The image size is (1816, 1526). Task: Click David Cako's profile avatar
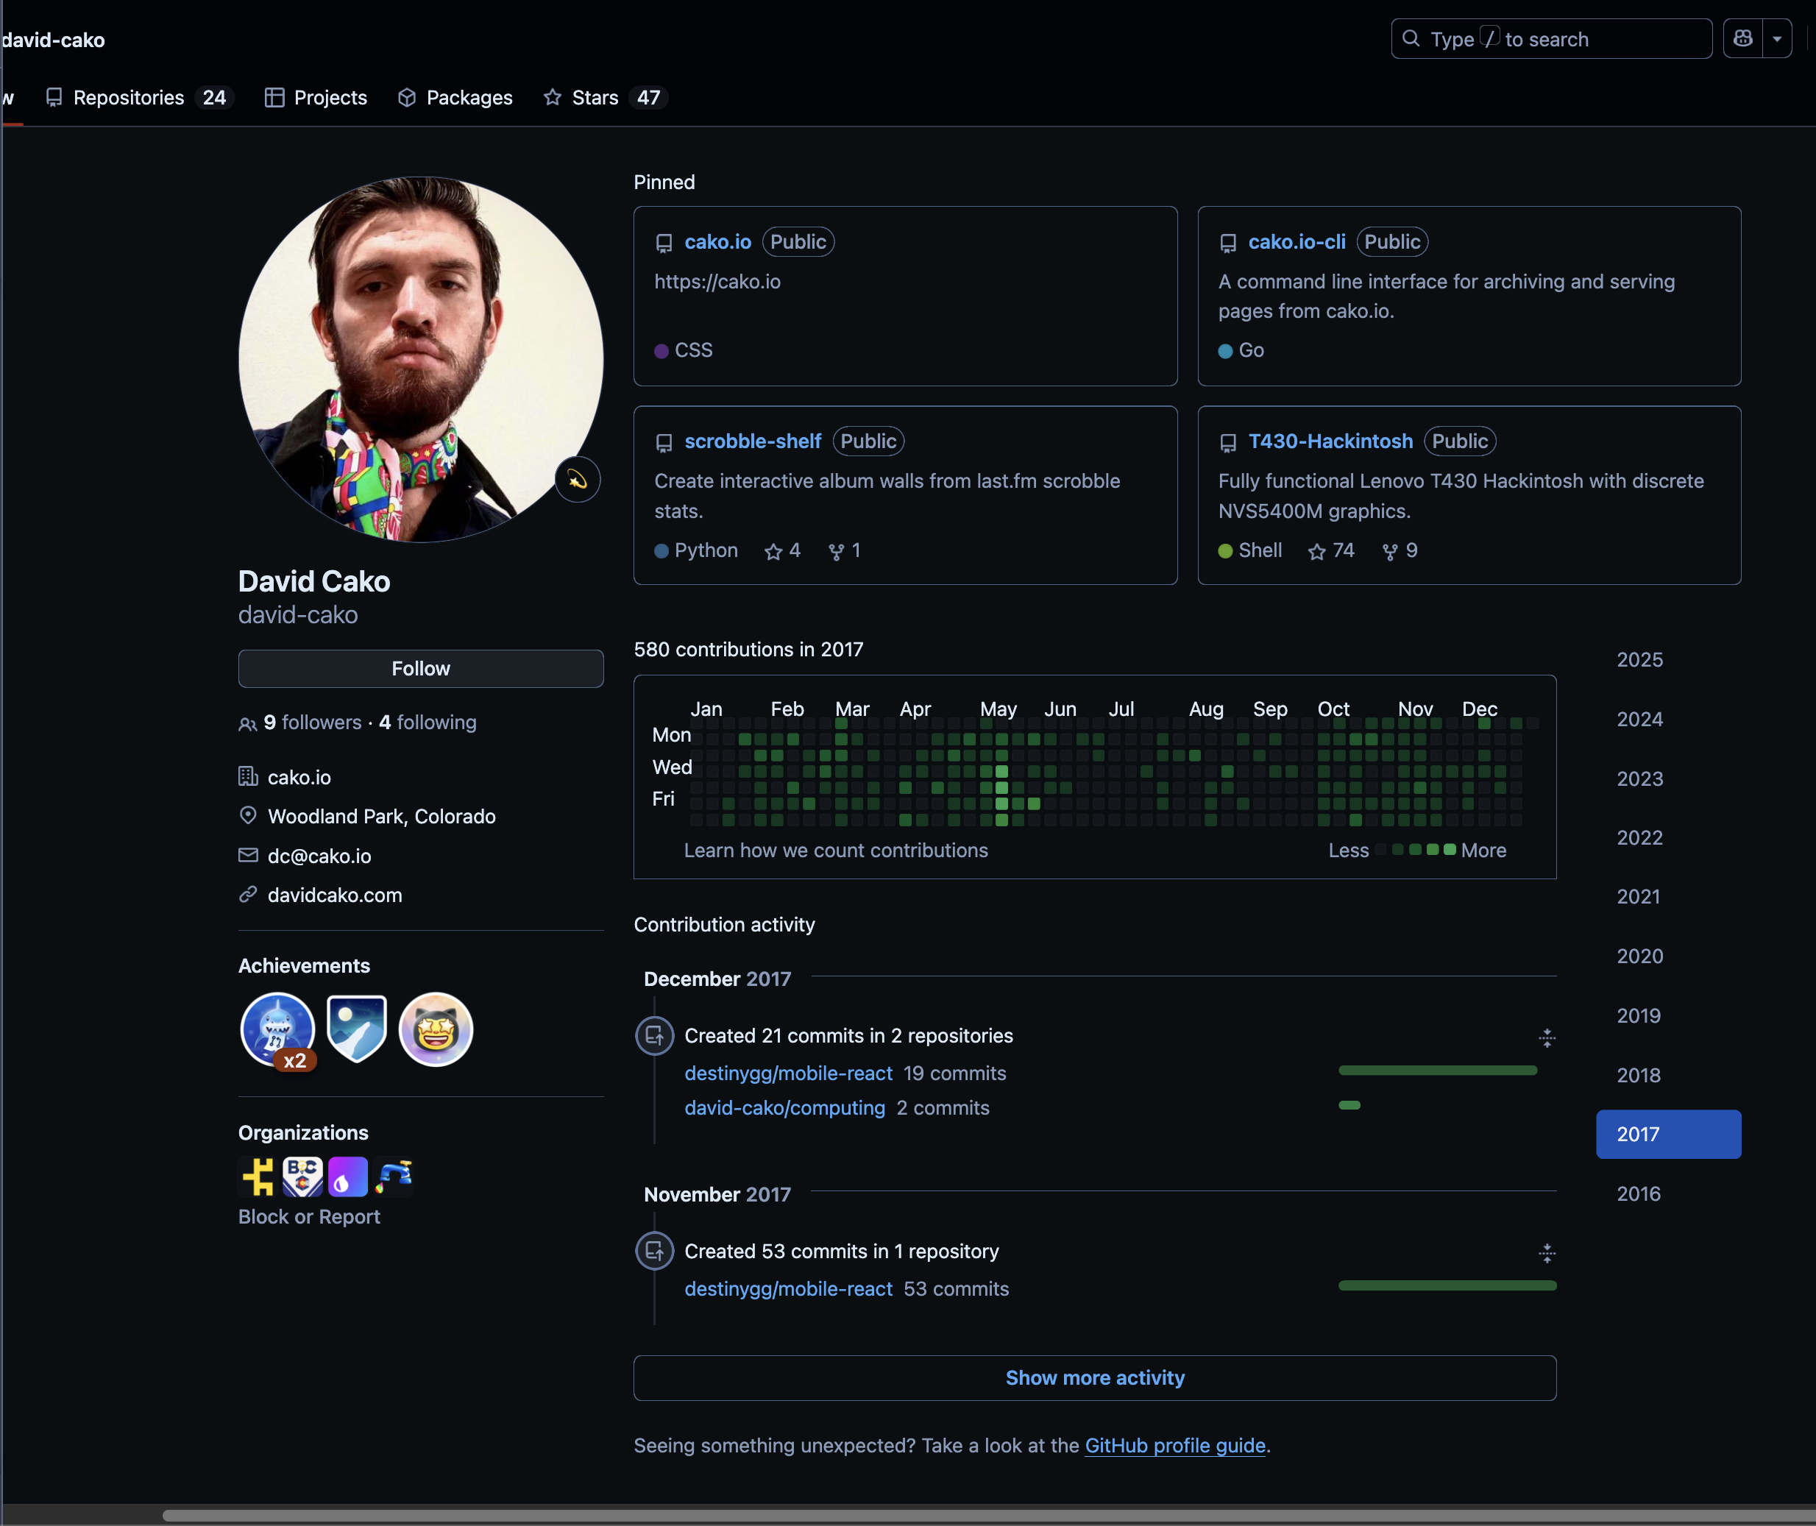420,360
